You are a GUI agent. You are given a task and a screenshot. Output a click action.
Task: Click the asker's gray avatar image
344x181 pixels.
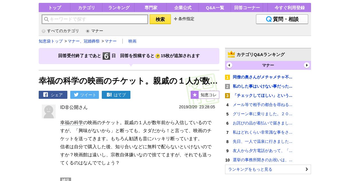[x=49, y=111]
